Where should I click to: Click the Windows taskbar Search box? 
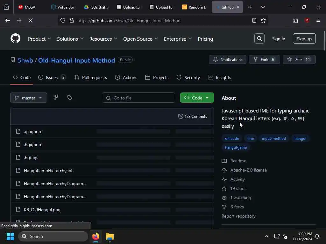coord(53,236)
